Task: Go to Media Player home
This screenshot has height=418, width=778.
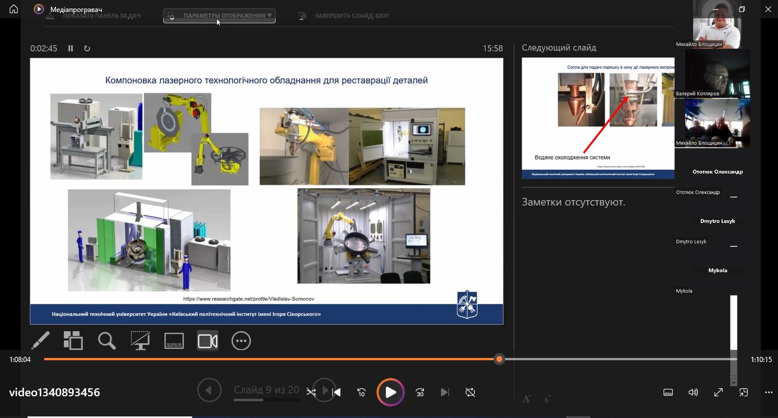Action: (14, 9)
